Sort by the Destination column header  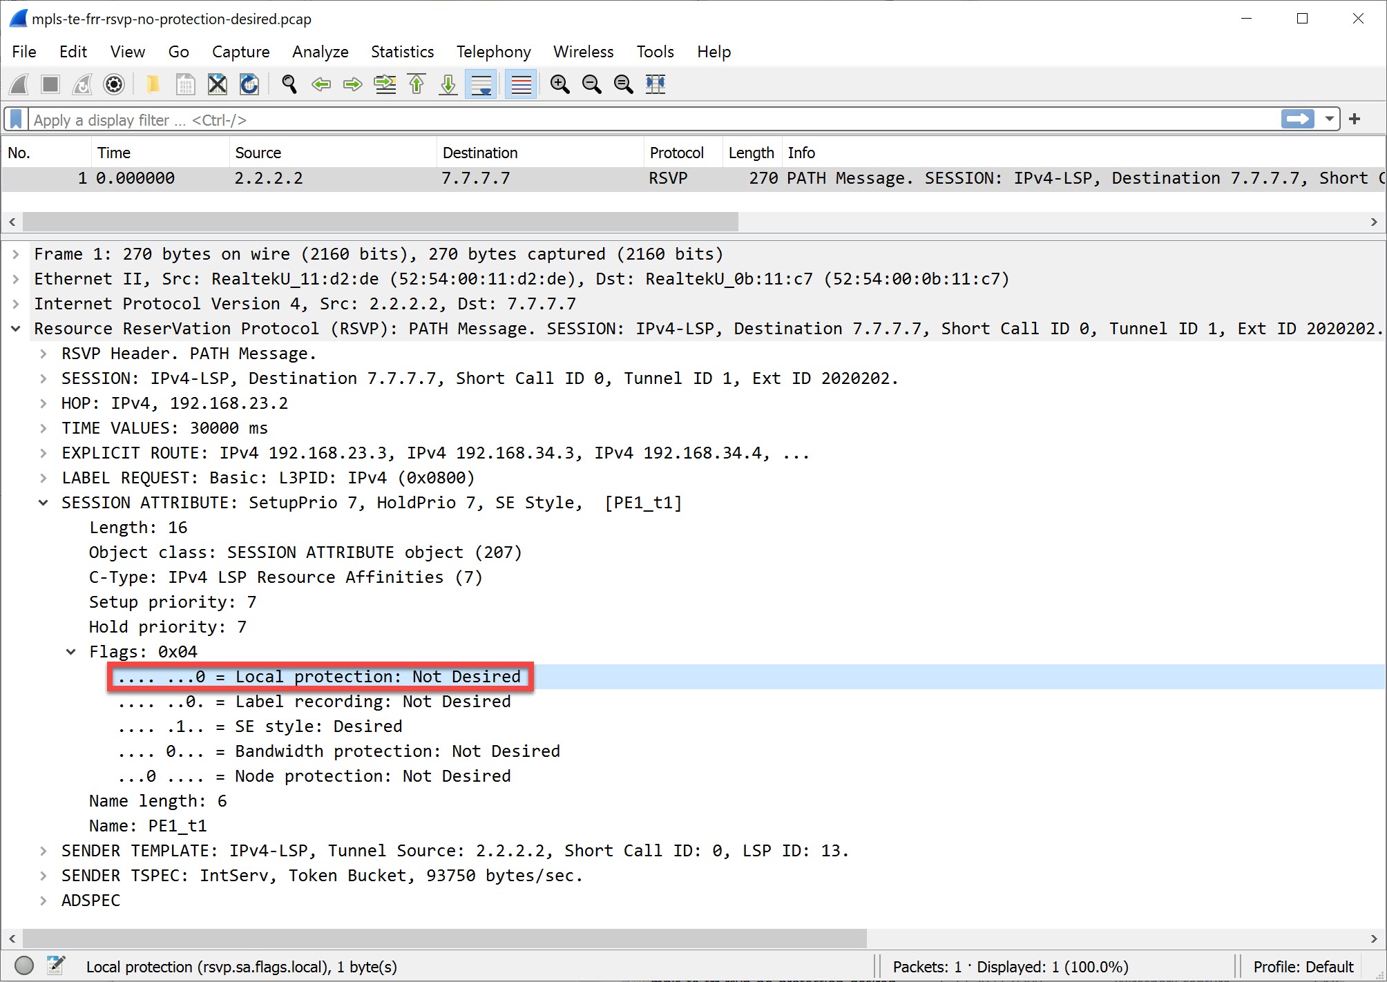click(x=540, y=153)
